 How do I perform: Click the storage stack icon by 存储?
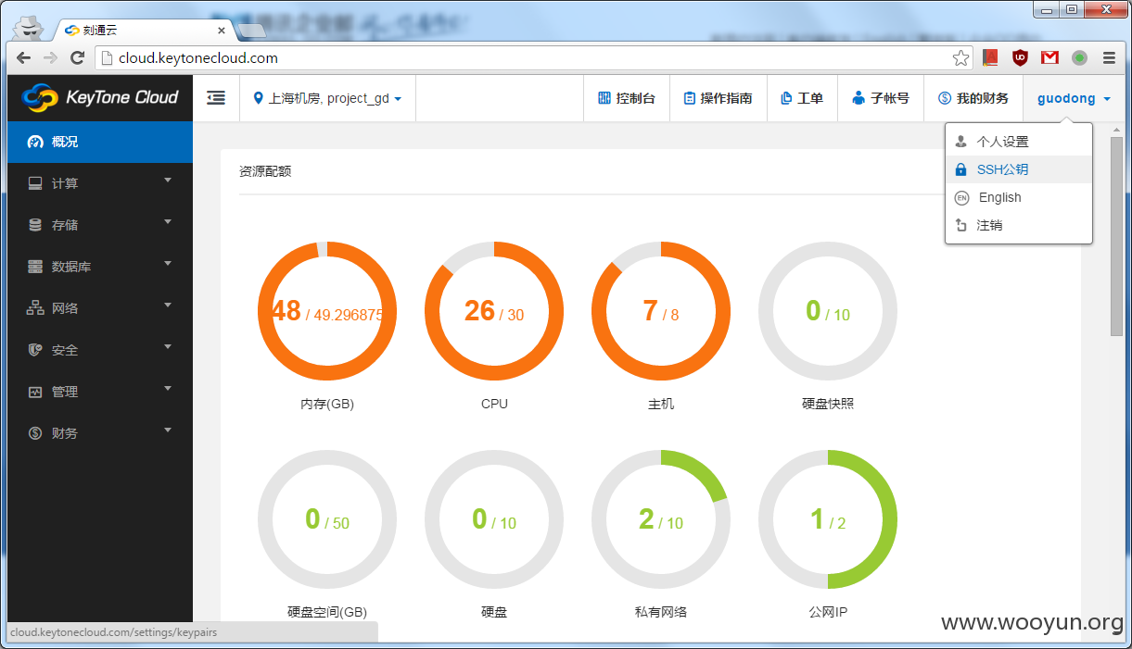coord(35,225)
